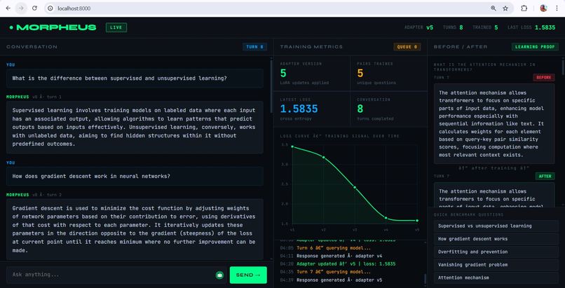
Task: Click the 'How does gradient descent work' message
Action: click(135, 177)
